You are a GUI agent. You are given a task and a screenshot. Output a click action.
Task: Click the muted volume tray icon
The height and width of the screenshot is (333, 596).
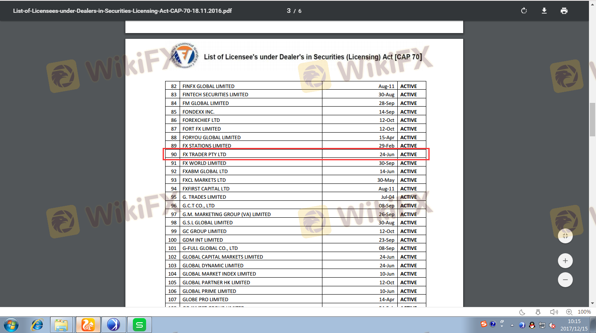552,325
